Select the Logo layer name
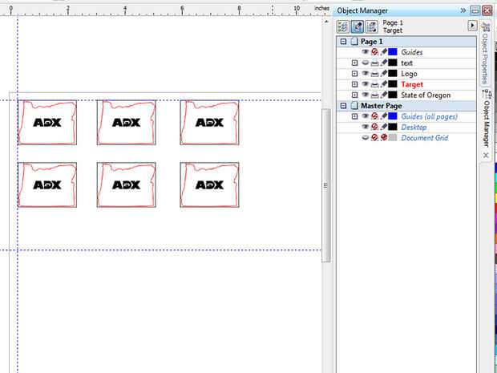 pos(409,74)
